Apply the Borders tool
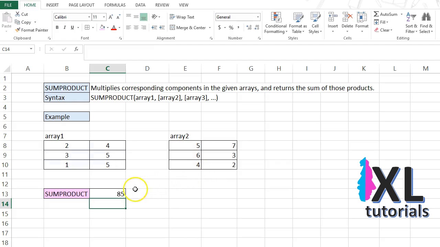 87,27
